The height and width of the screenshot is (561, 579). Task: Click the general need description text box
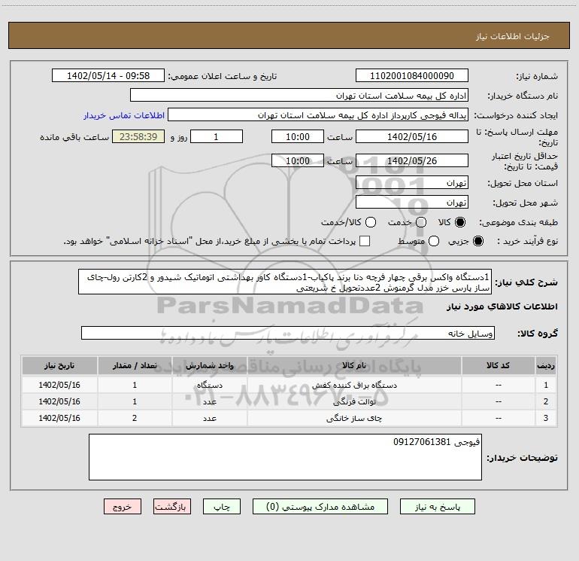point(285,282)
